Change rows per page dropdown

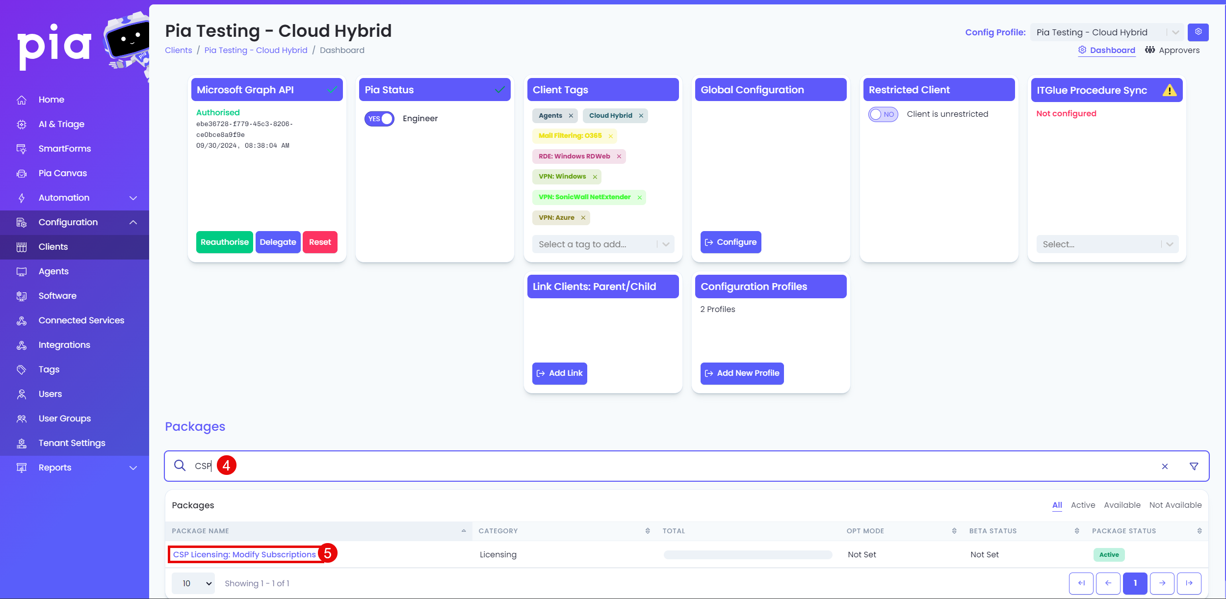193,583
